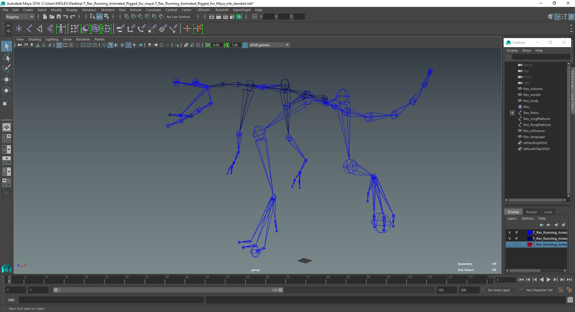Click the Set Key orange plus icon
This screenshot has height=312, width=575.
coord(187,29)
